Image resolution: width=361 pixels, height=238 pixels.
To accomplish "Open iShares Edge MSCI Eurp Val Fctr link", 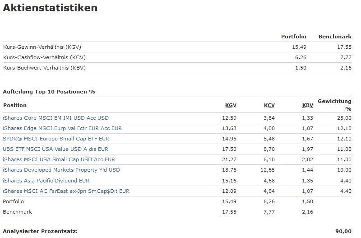I will 62,128.
